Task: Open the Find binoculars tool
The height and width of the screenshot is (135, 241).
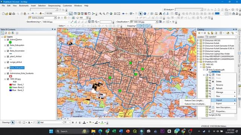Action: coord(160,13)
